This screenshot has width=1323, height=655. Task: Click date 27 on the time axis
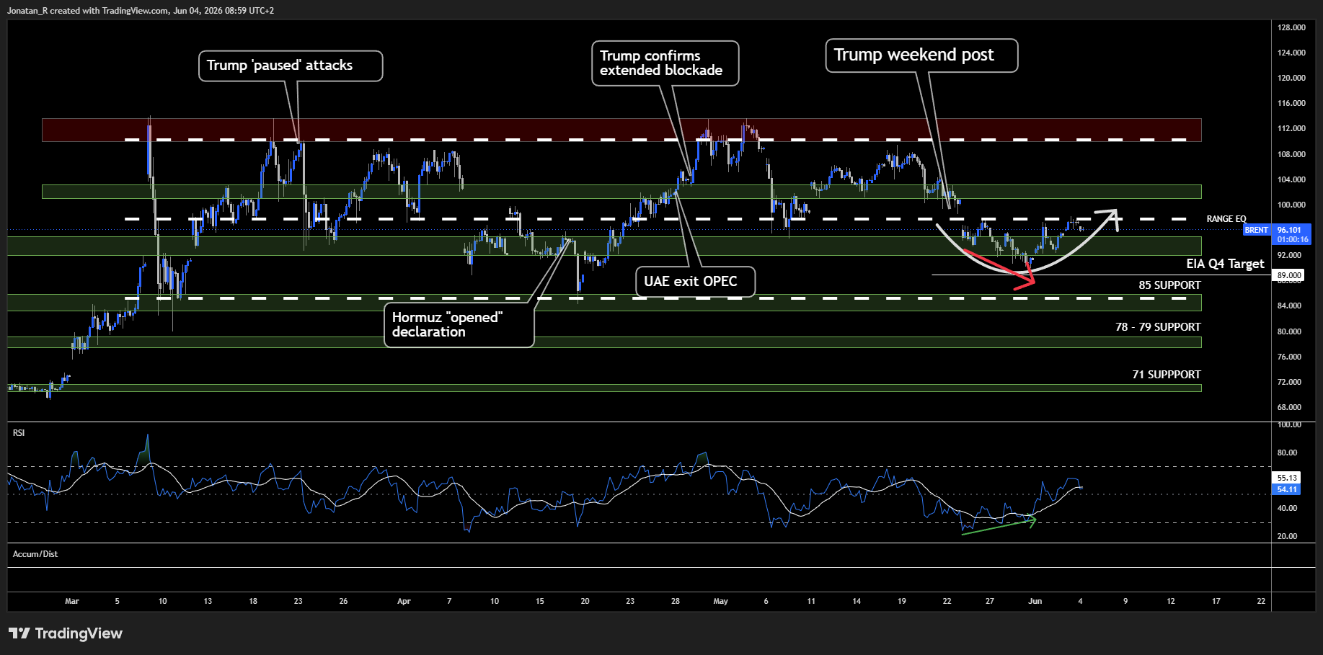tap(990, 601)
